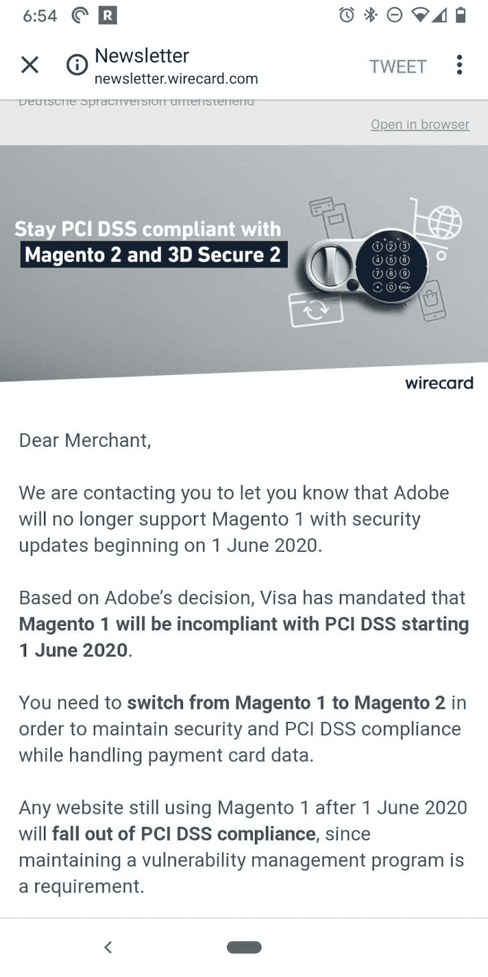Click the wirecard logo

tap(439, 383)
